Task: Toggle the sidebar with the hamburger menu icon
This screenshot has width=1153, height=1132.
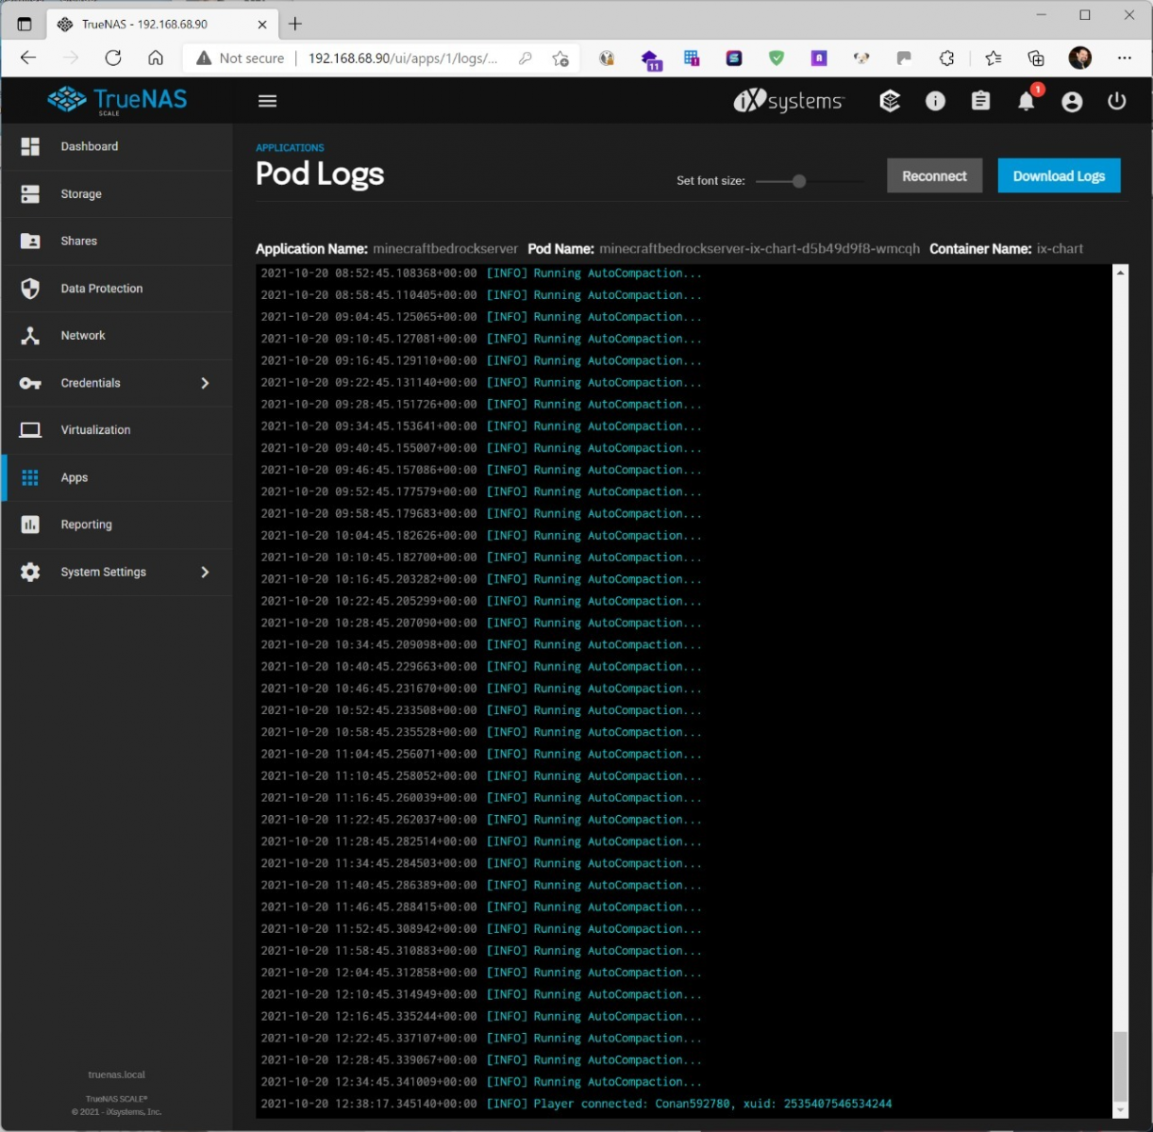Action: (268, 101)
